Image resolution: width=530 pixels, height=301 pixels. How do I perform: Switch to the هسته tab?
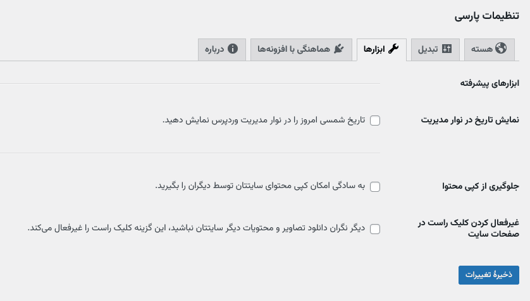[489, 49]
